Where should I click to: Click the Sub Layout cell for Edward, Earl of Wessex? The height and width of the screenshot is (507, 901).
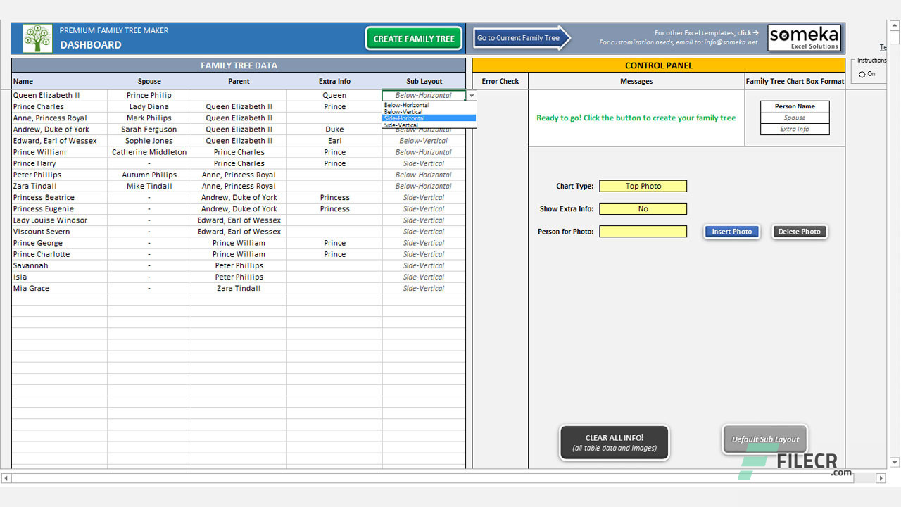click(424, 141)
